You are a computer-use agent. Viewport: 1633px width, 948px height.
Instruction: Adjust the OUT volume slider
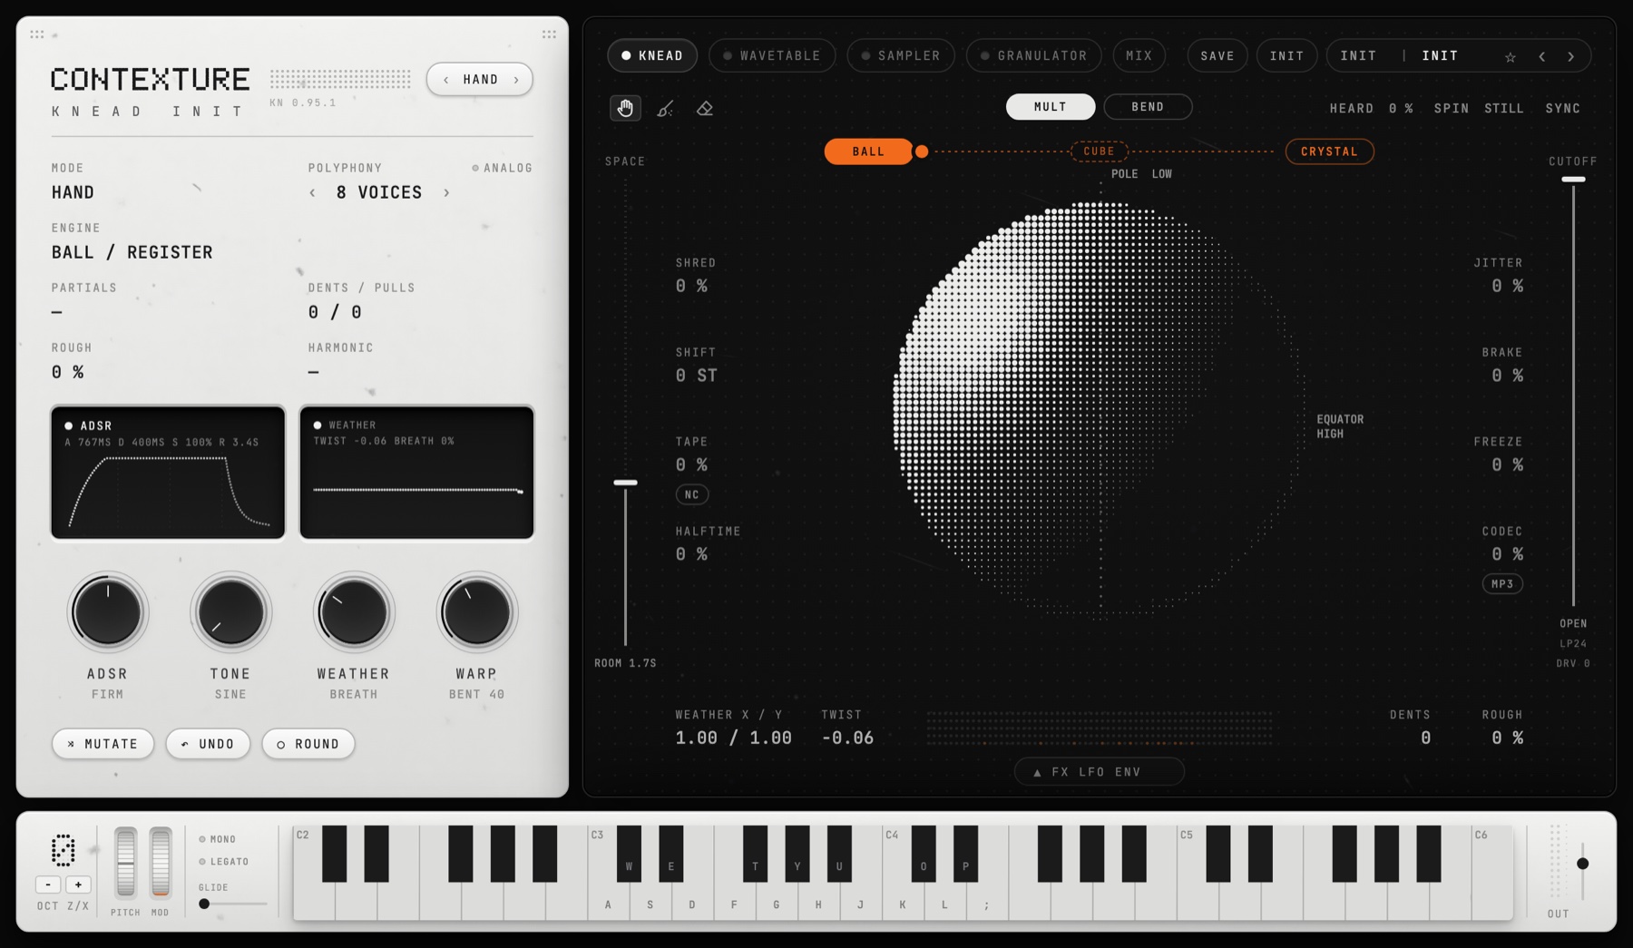coord(1582,864)
